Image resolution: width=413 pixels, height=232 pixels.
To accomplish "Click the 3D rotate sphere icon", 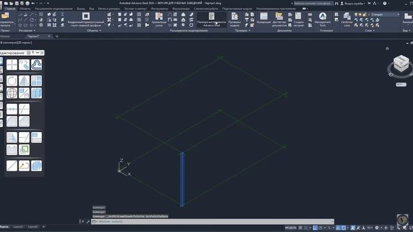I will tap(12, 93).
